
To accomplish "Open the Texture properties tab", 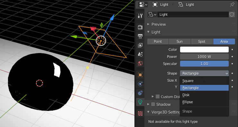I will 140,113.
